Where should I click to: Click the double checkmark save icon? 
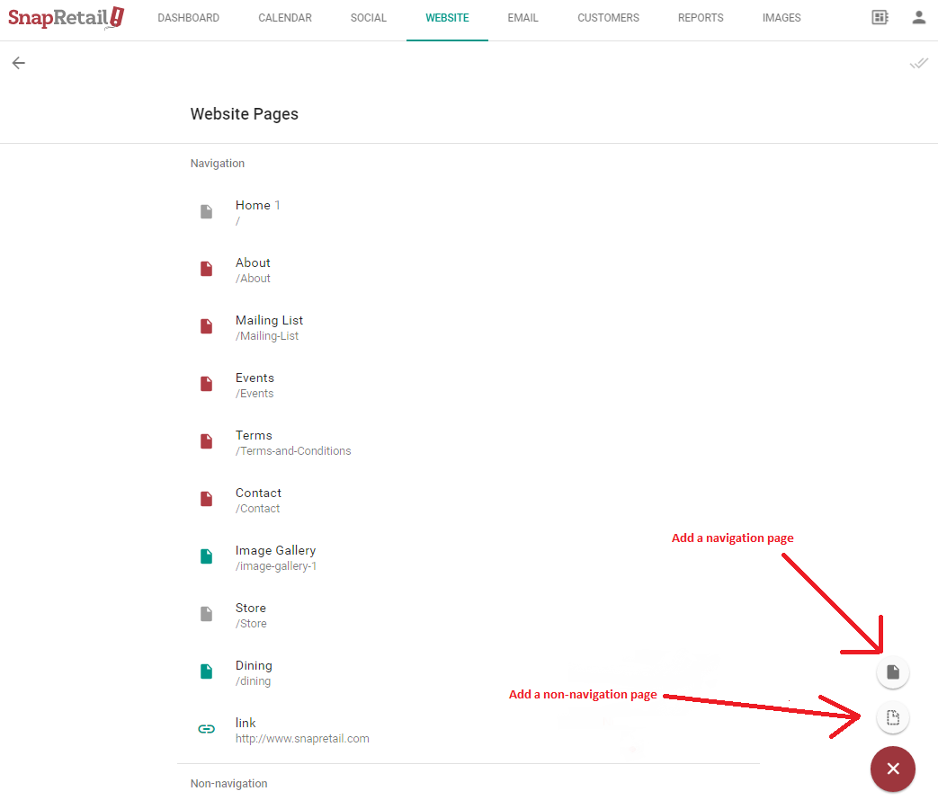919,63
